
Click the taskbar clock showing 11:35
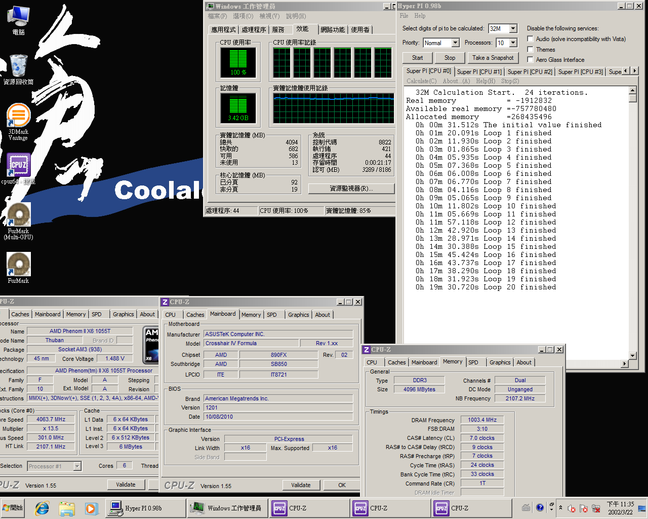click(x=620, y=508)
